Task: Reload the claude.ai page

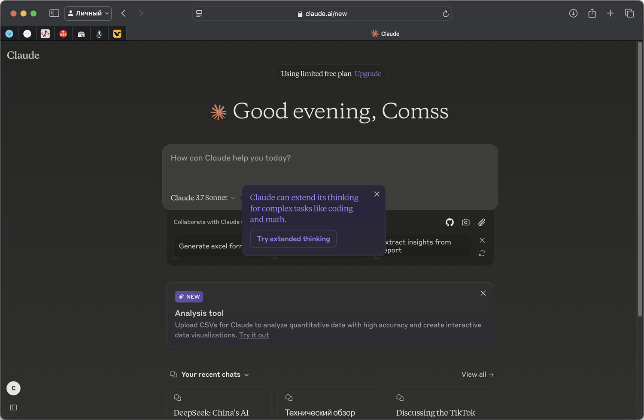Action: click(x=446, y=14)
